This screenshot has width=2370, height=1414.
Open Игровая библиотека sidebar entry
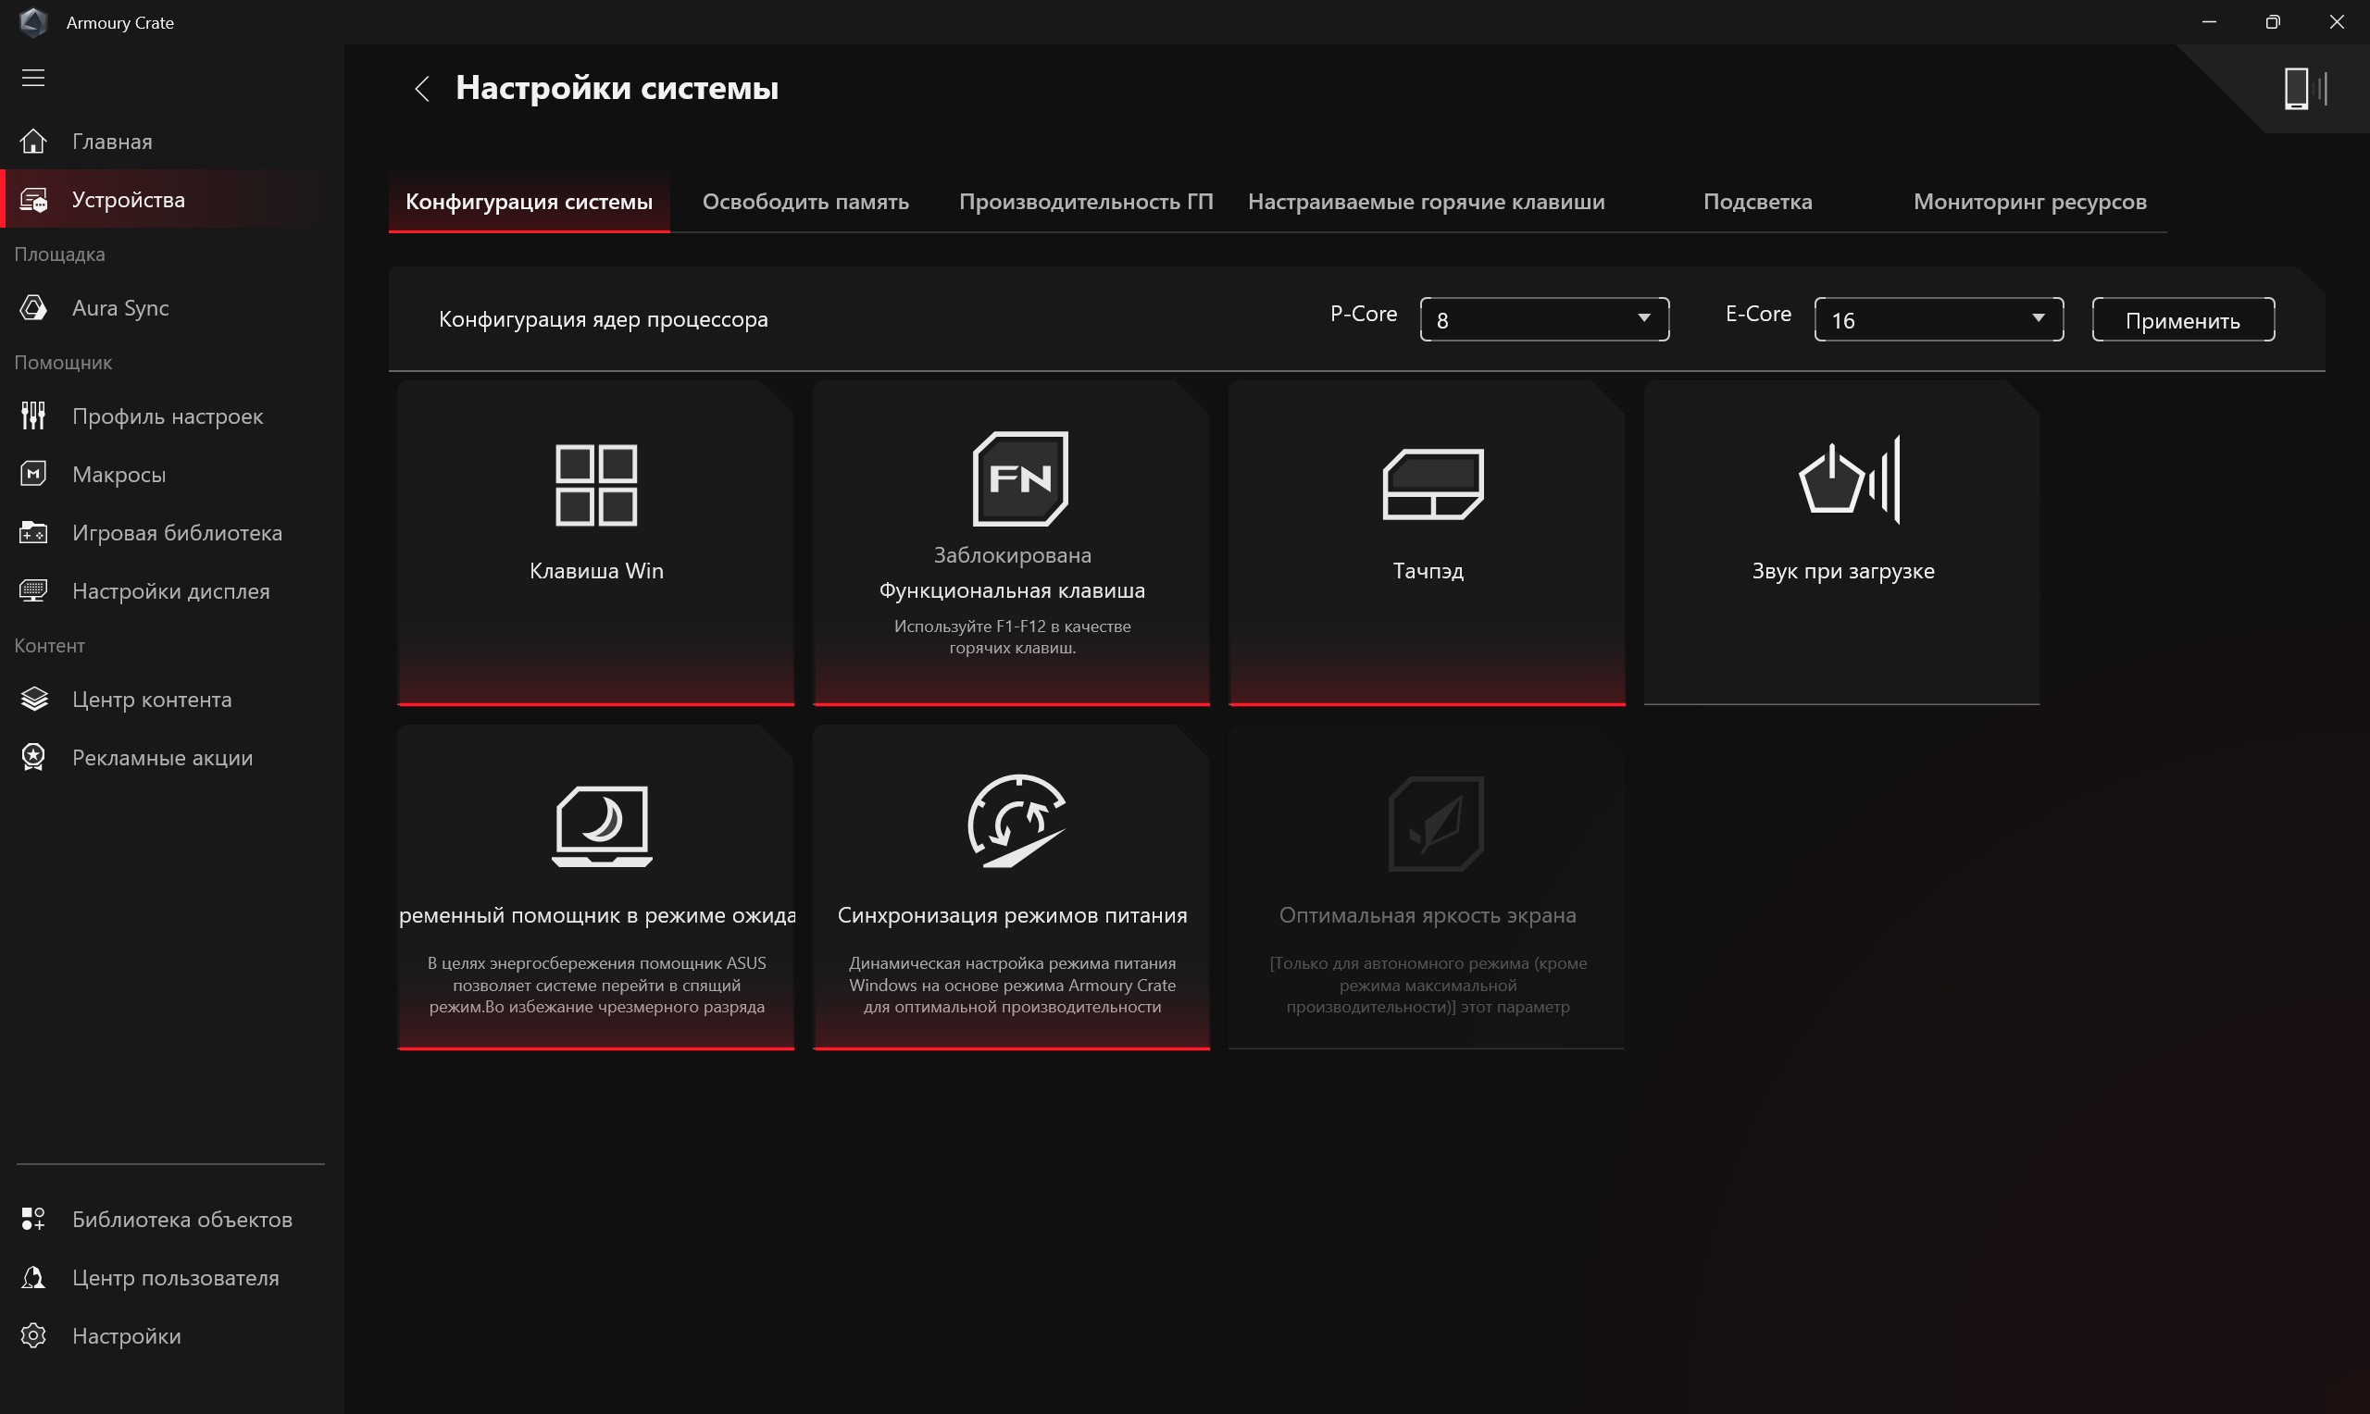pos(171,533)
